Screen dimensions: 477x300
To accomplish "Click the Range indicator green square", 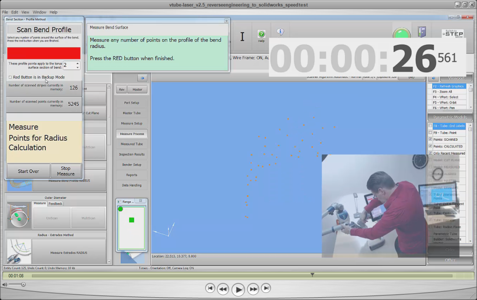I will coord(132,220).
